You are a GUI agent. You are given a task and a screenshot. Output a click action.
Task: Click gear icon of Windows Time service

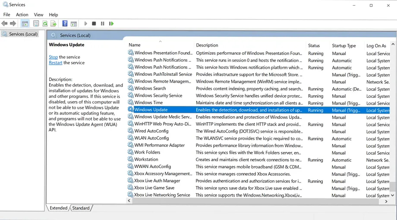pyautogui.click(x=131, y=102)
